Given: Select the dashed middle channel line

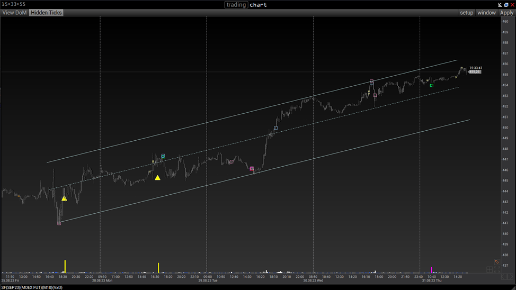Looking at the screenshot, I should pyautogui.click(x=253, y=139).
